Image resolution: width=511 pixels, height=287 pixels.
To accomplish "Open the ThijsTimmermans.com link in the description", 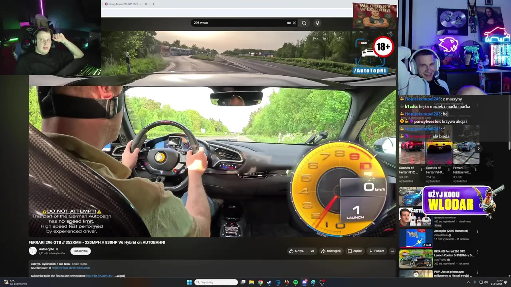I will coord(71,268).
